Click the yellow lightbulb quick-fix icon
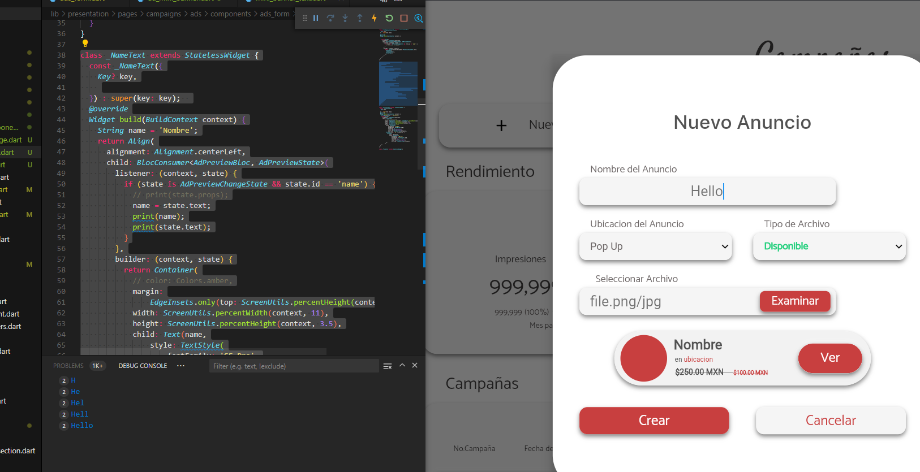 pos(85,44)
